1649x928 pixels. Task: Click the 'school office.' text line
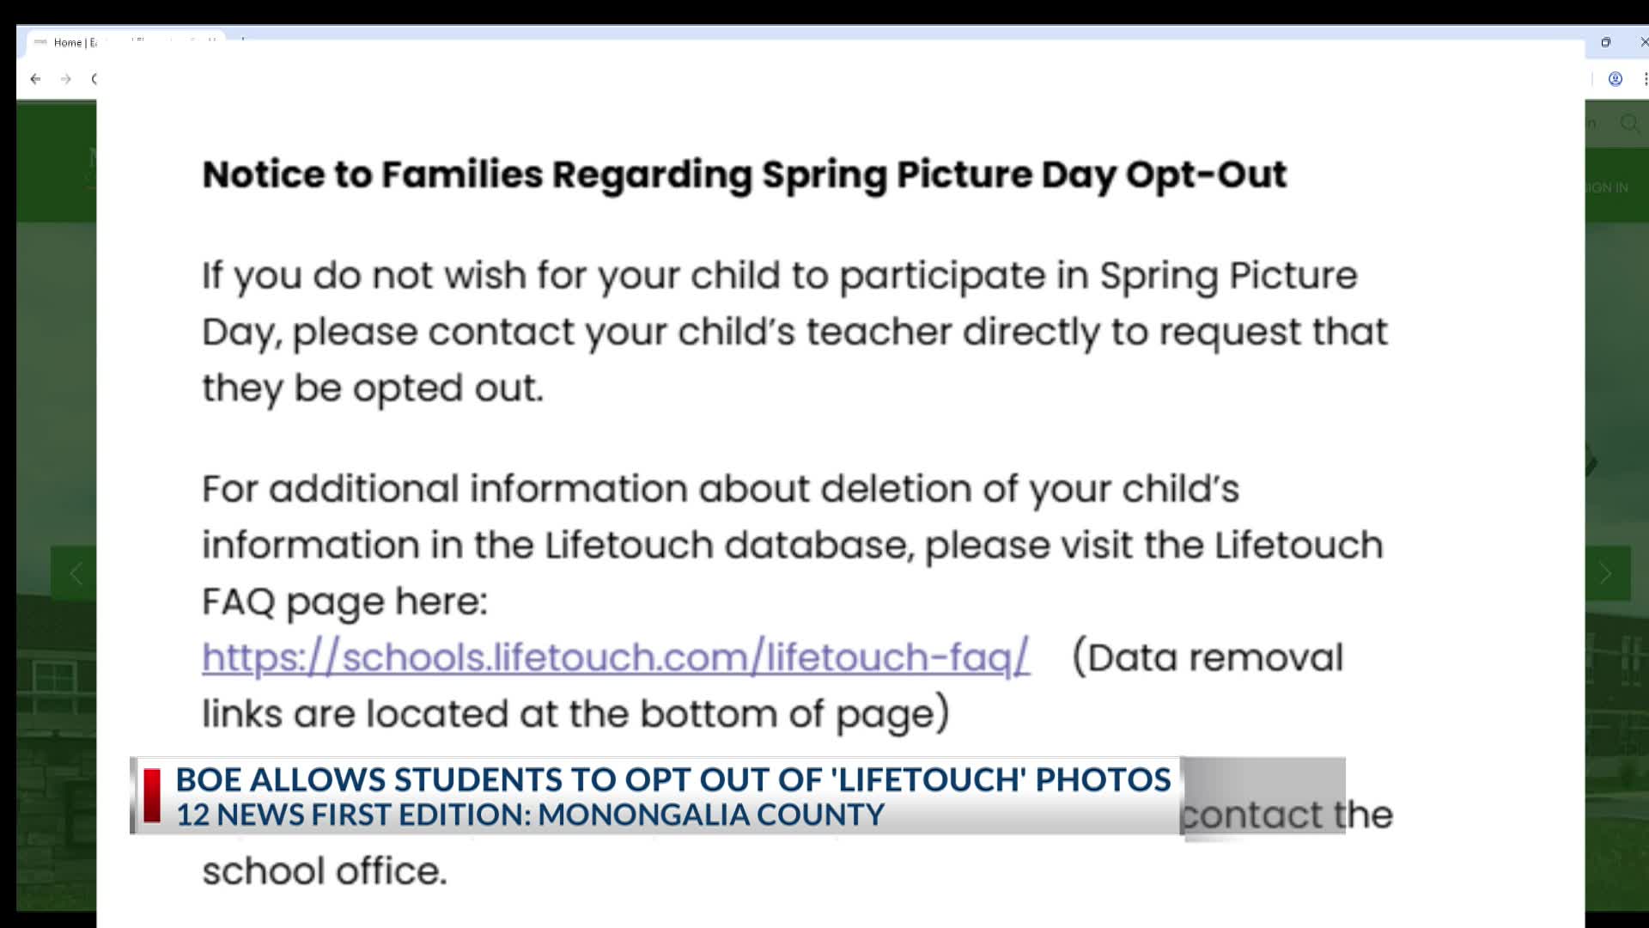[325, 871]
